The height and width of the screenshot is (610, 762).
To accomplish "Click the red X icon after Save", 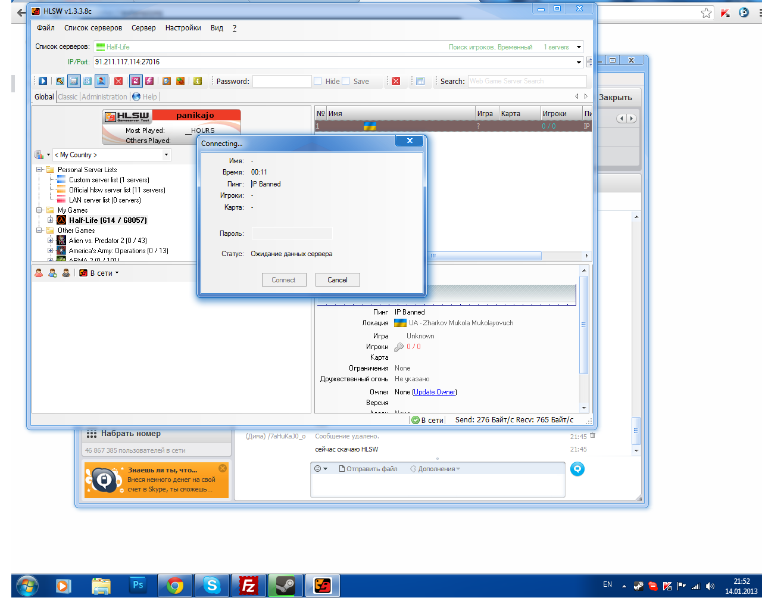I will [396, 81].
